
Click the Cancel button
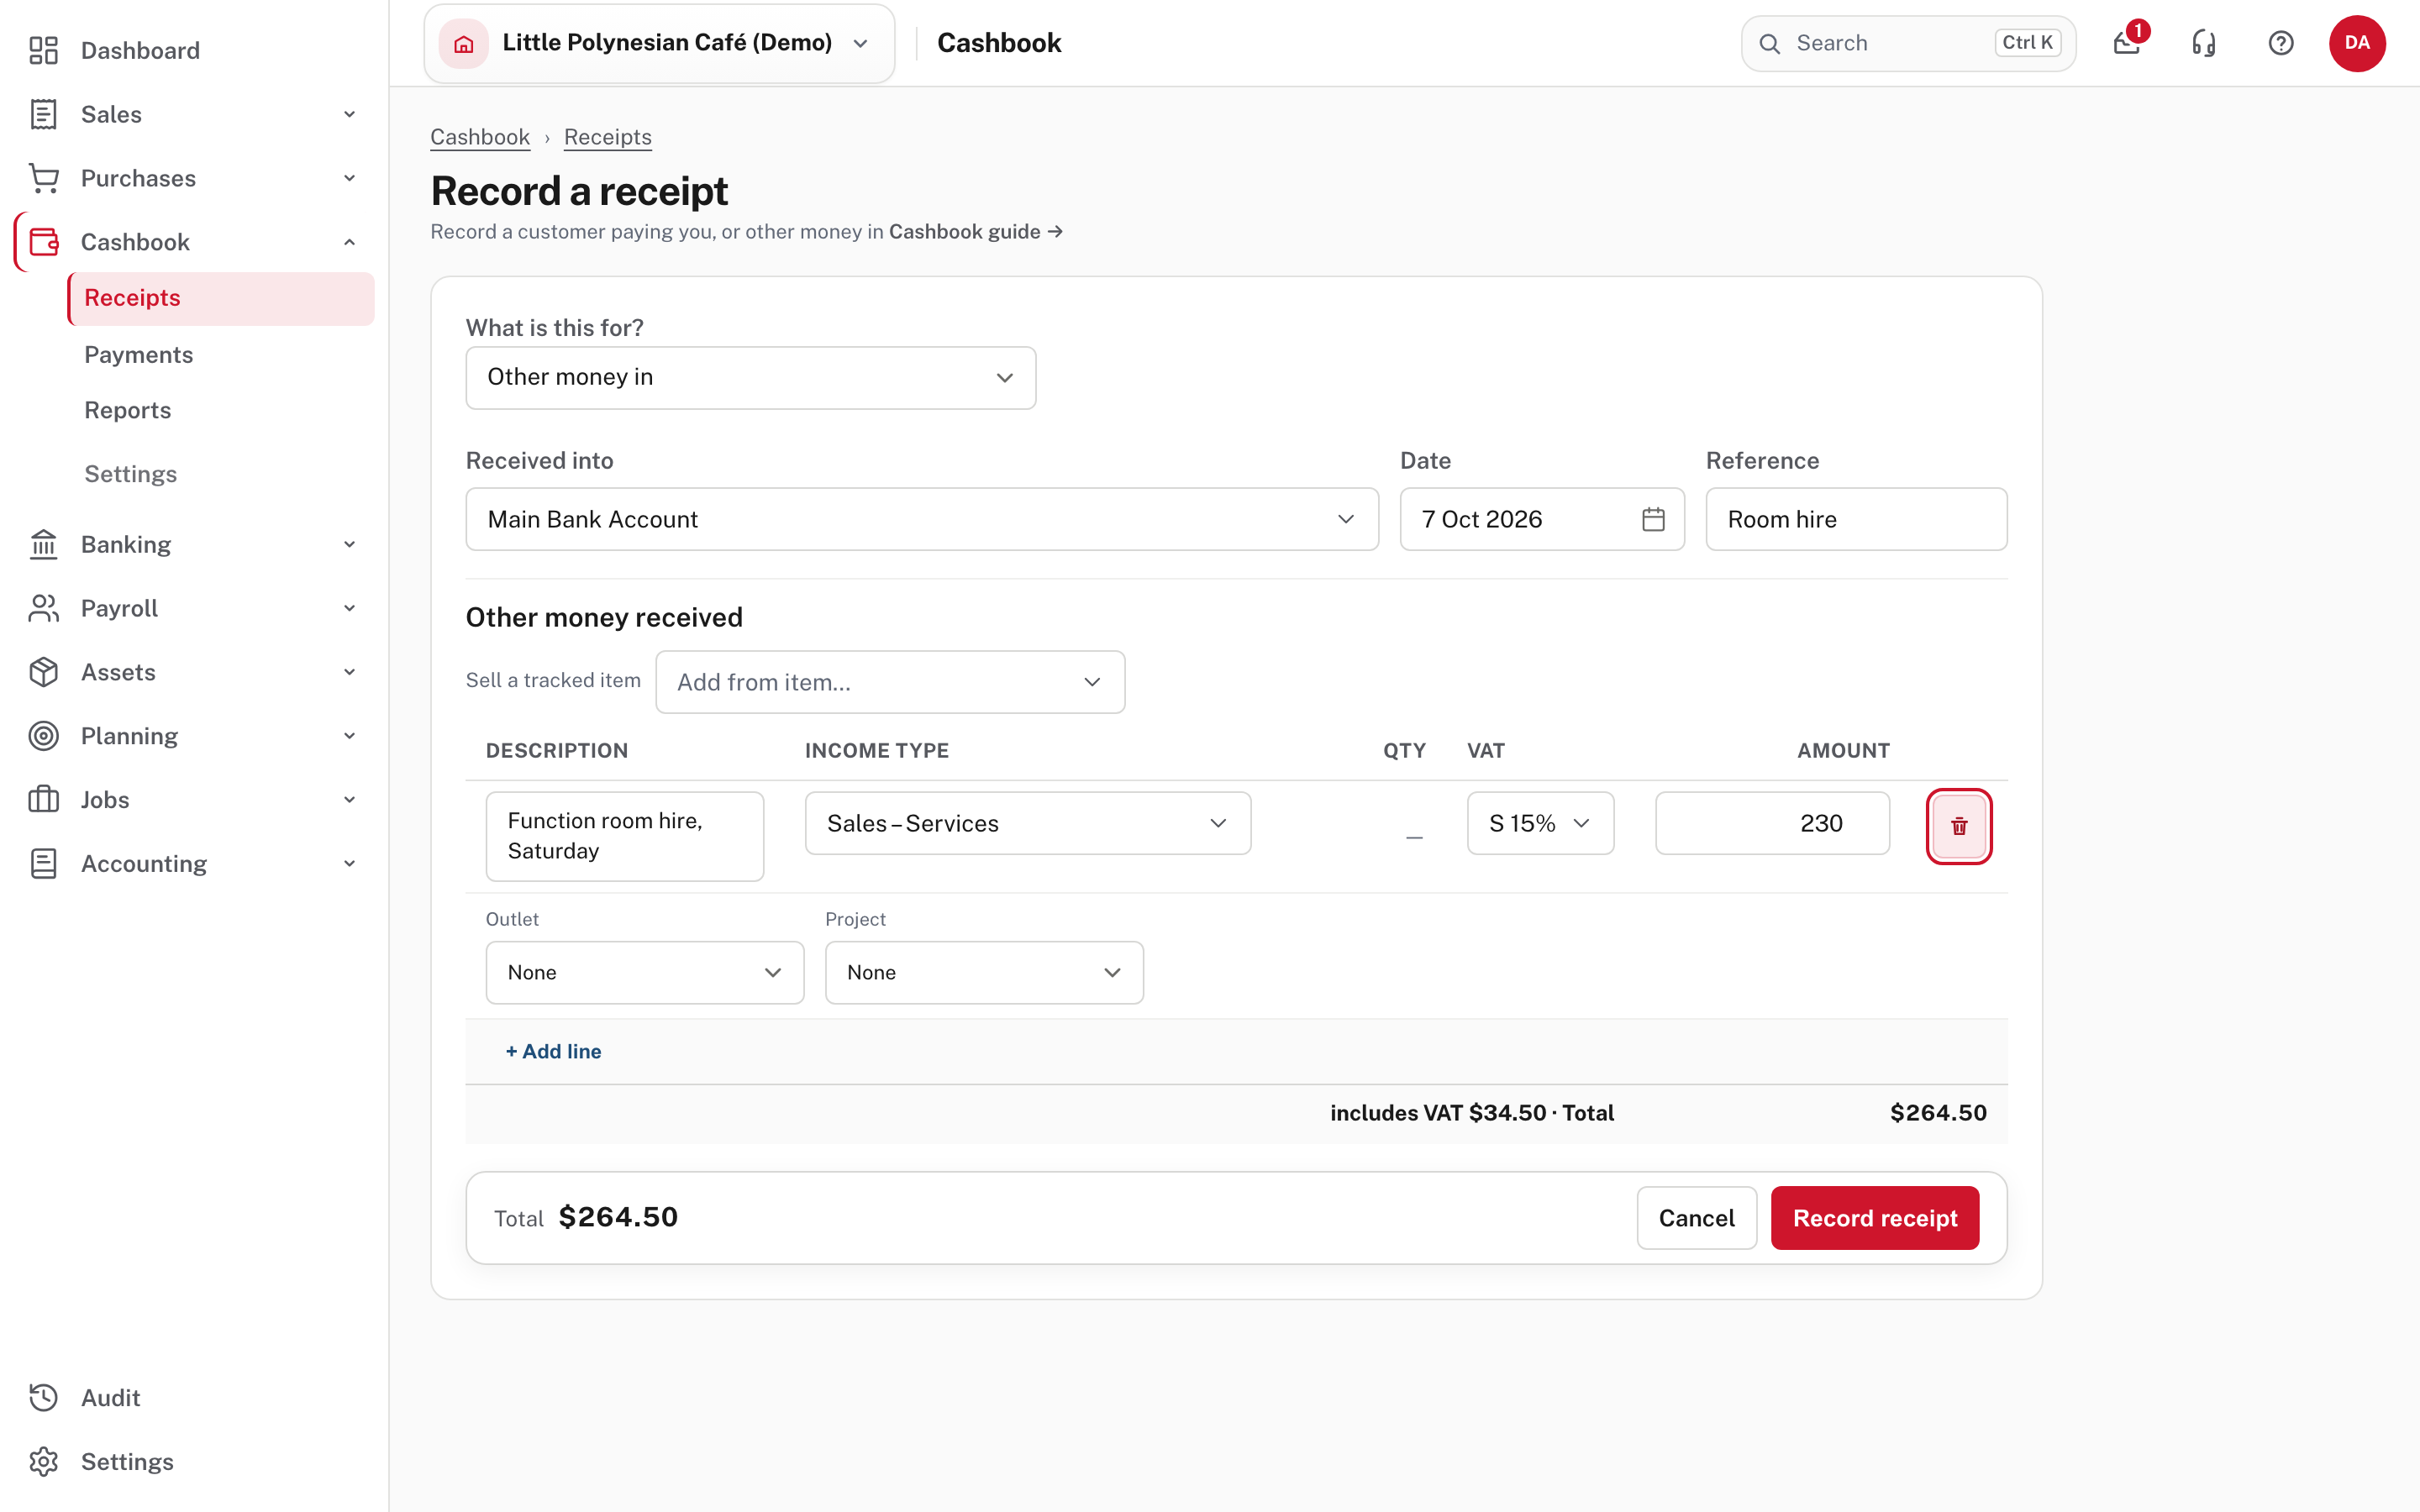[1697, 1218]
